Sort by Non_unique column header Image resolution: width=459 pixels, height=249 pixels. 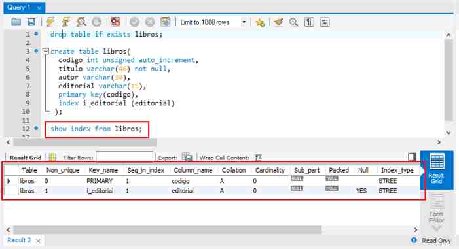coord(63,170)
